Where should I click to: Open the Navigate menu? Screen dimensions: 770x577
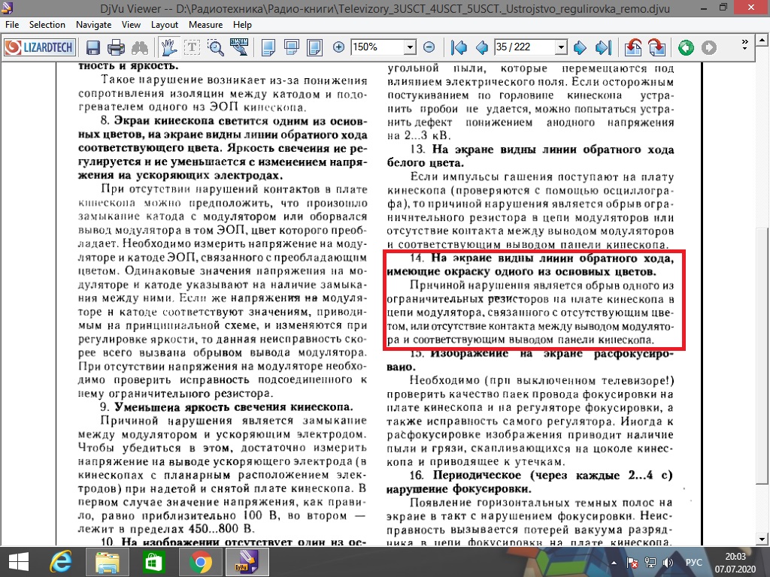click(x=93, y=25)
